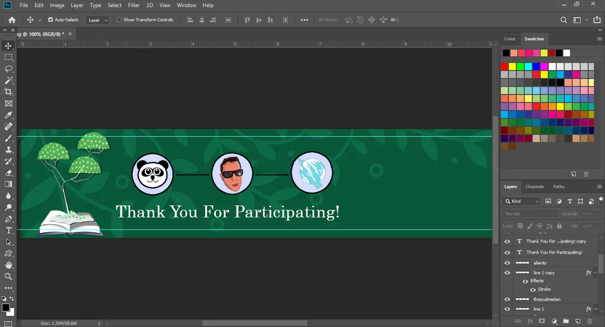Click the Search icon in options bar

coord(563,20)
